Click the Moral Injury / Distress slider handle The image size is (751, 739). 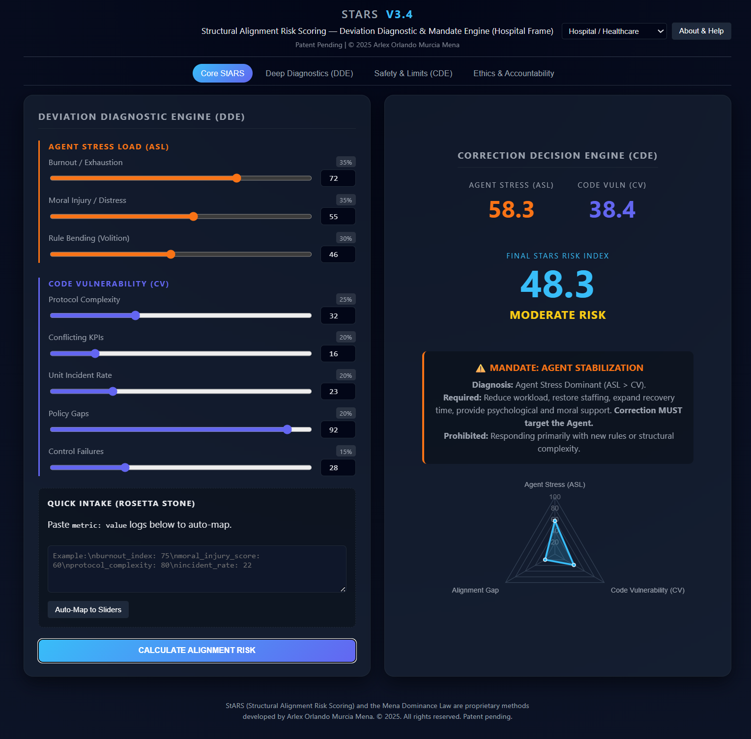pos(193,216)
